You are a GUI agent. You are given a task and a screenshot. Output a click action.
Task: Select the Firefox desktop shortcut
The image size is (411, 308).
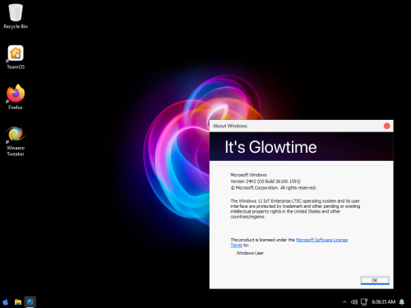point(16,97)
